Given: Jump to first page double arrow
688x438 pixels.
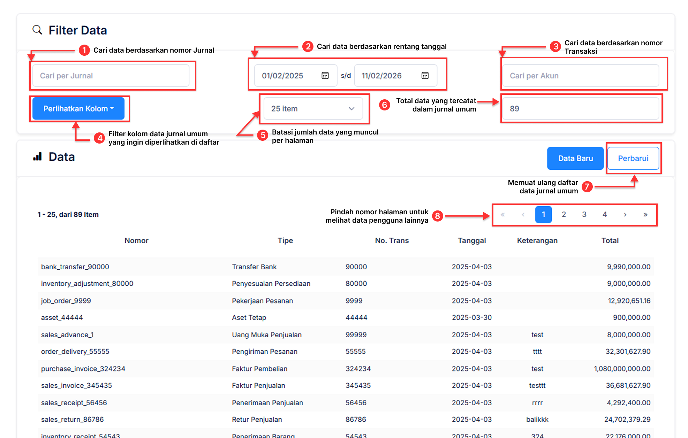Looking at the screenshot, I should coord(502,215).
